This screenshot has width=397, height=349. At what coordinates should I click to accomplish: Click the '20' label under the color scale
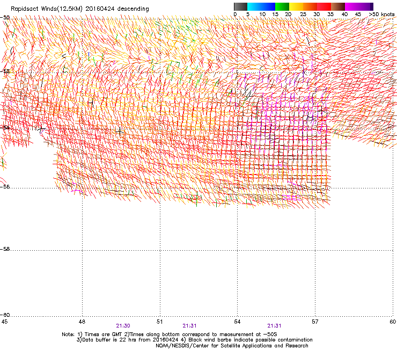pos(288,14)
